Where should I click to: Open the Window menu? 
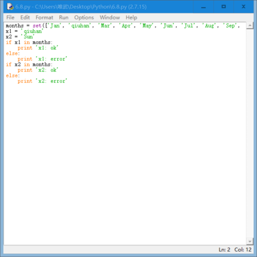(110, 18)
